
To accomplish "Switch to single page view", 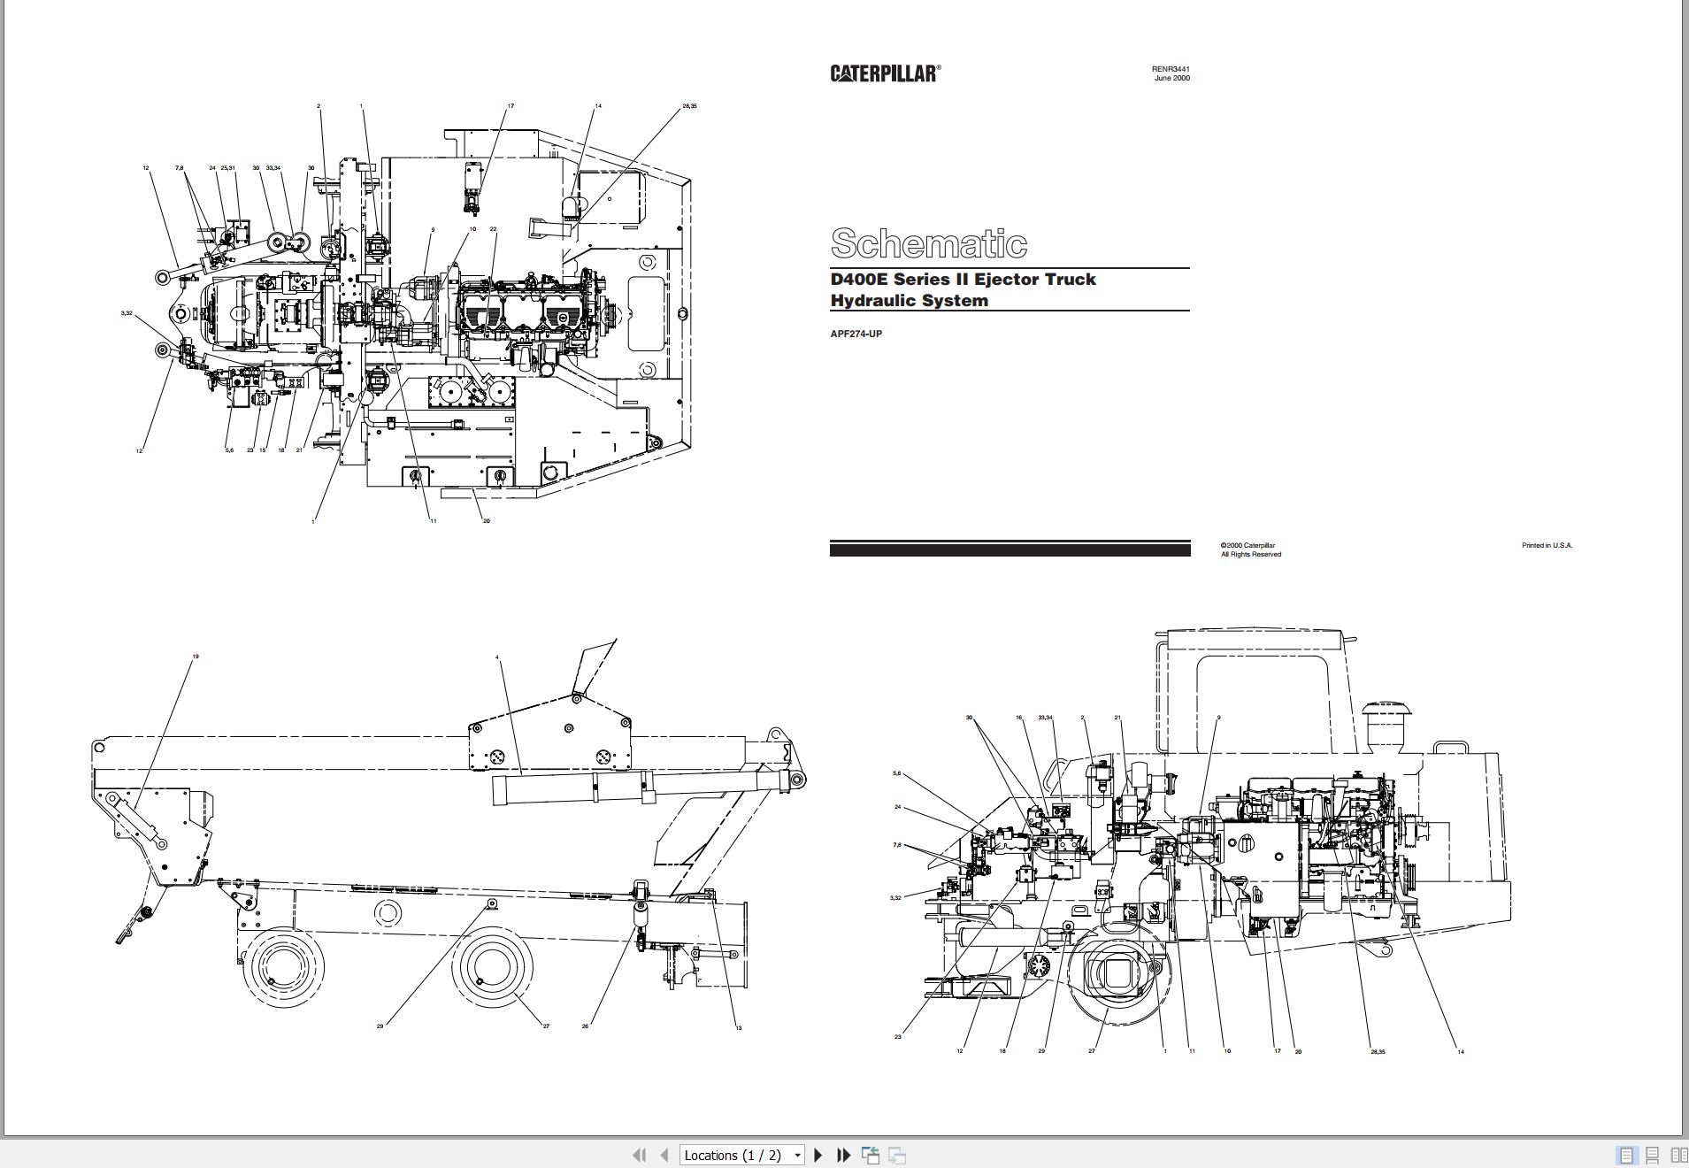I will click(x=1626, y=1156).
